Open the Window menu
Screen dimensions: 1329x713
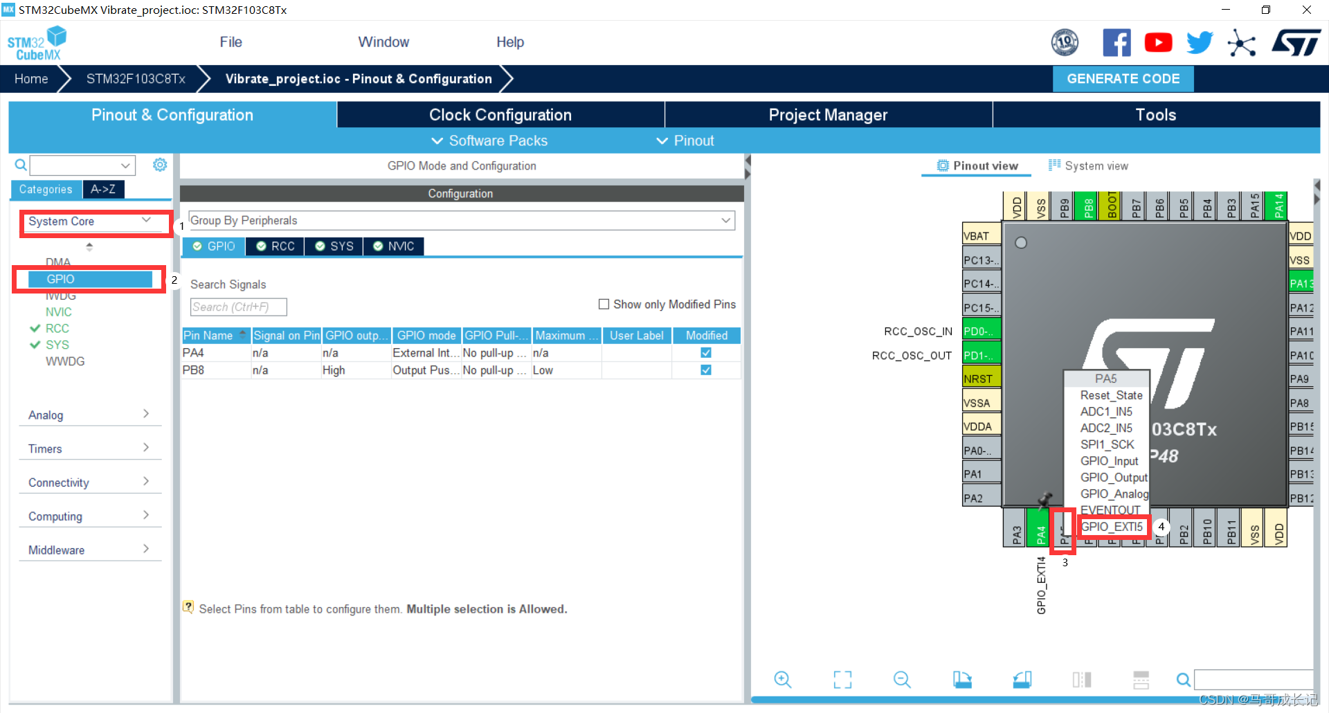[x=383, y=42]
